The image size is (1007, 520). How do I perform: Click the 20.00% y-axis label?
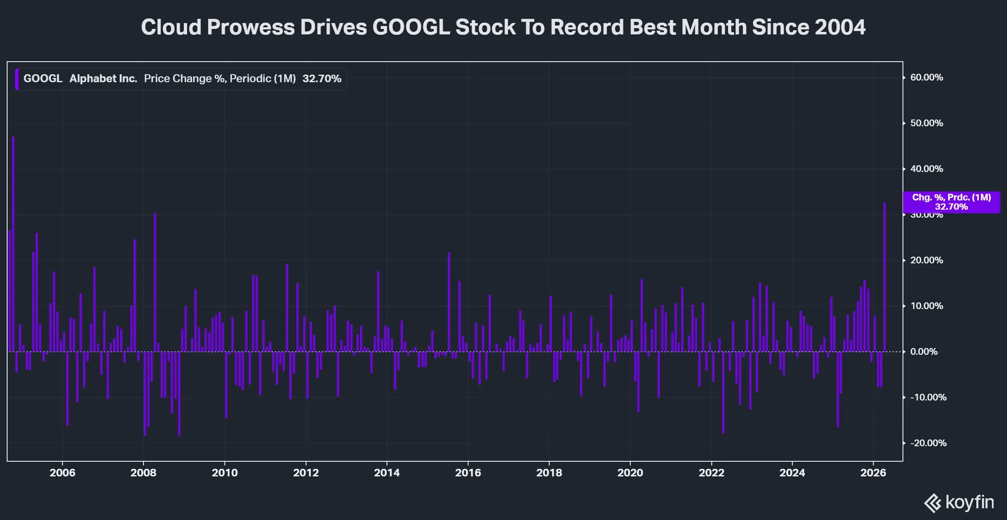(x=926, y=260)
